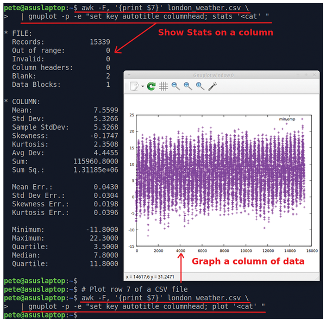Click the Skewness value -0.1747
326x322 pixels.
pyautogui.click(x=104, y=136)
